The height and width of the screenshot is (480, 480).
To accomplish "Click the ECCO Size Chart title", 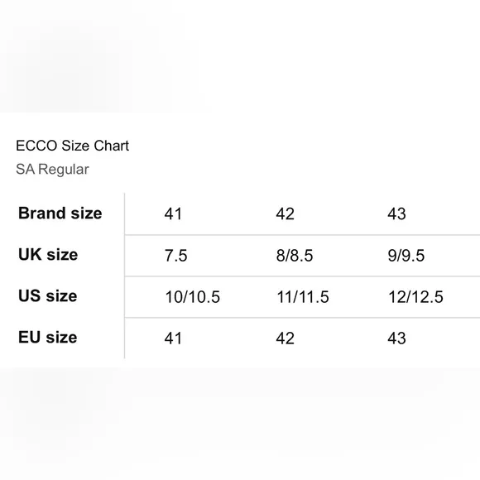I will (x=72, y=146).
